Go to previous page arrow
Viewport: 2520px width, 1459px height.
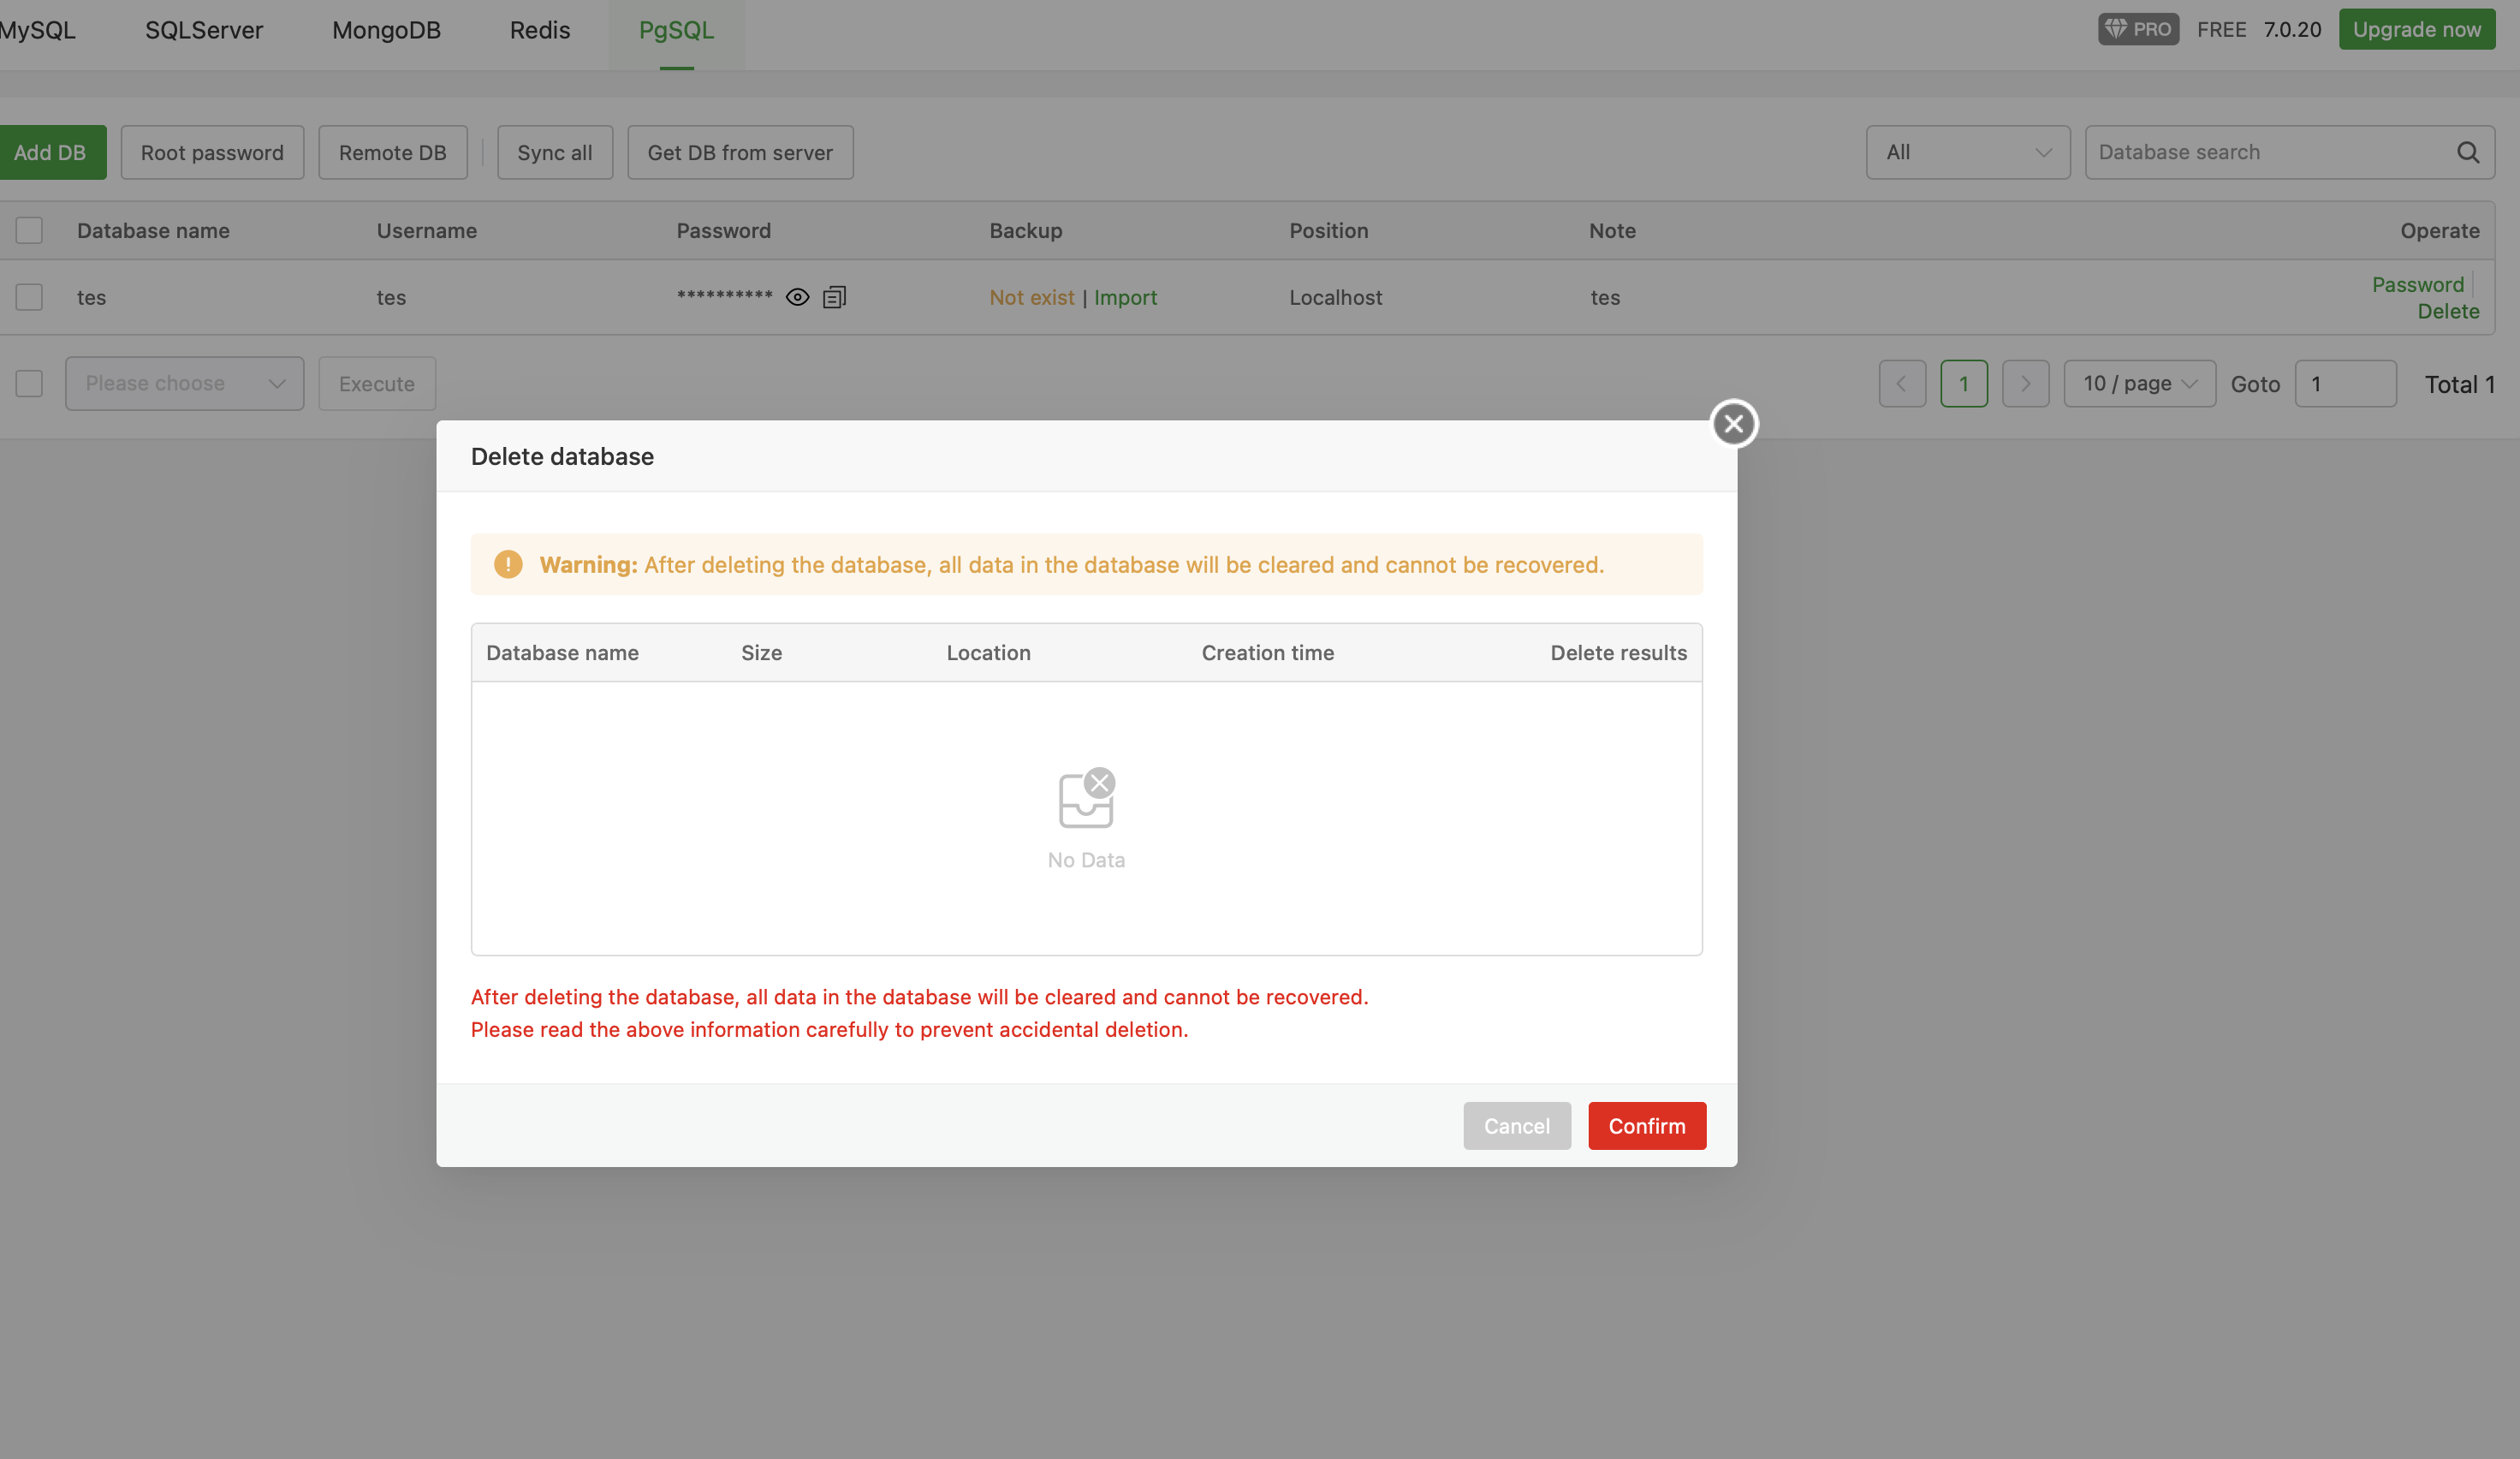pyautogui.click(x=1901, y=384)
